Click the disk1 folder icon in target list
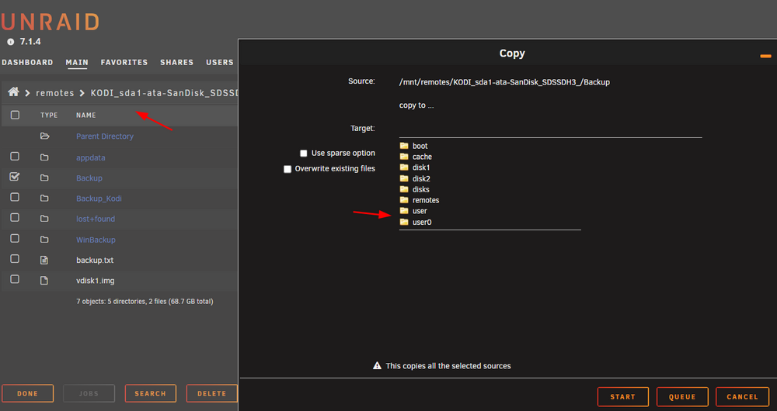 (x=404, y=168)
